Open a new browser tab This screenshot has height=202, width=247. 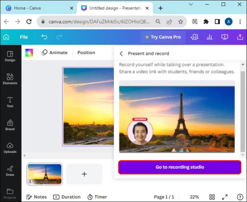[x=160, y=8]
